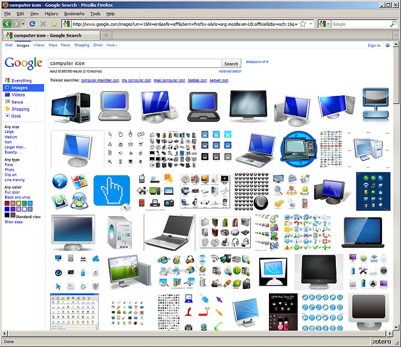Click the vertical scrollbar down arrow
The height and width of the screenshot is (347, 401).
point(395,327)
